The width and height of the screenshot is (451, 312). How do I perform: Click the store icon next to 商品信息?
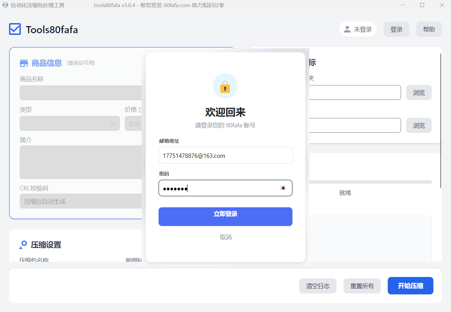24,63
